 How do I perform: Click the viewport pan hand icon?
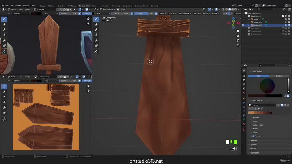[238, 36]
